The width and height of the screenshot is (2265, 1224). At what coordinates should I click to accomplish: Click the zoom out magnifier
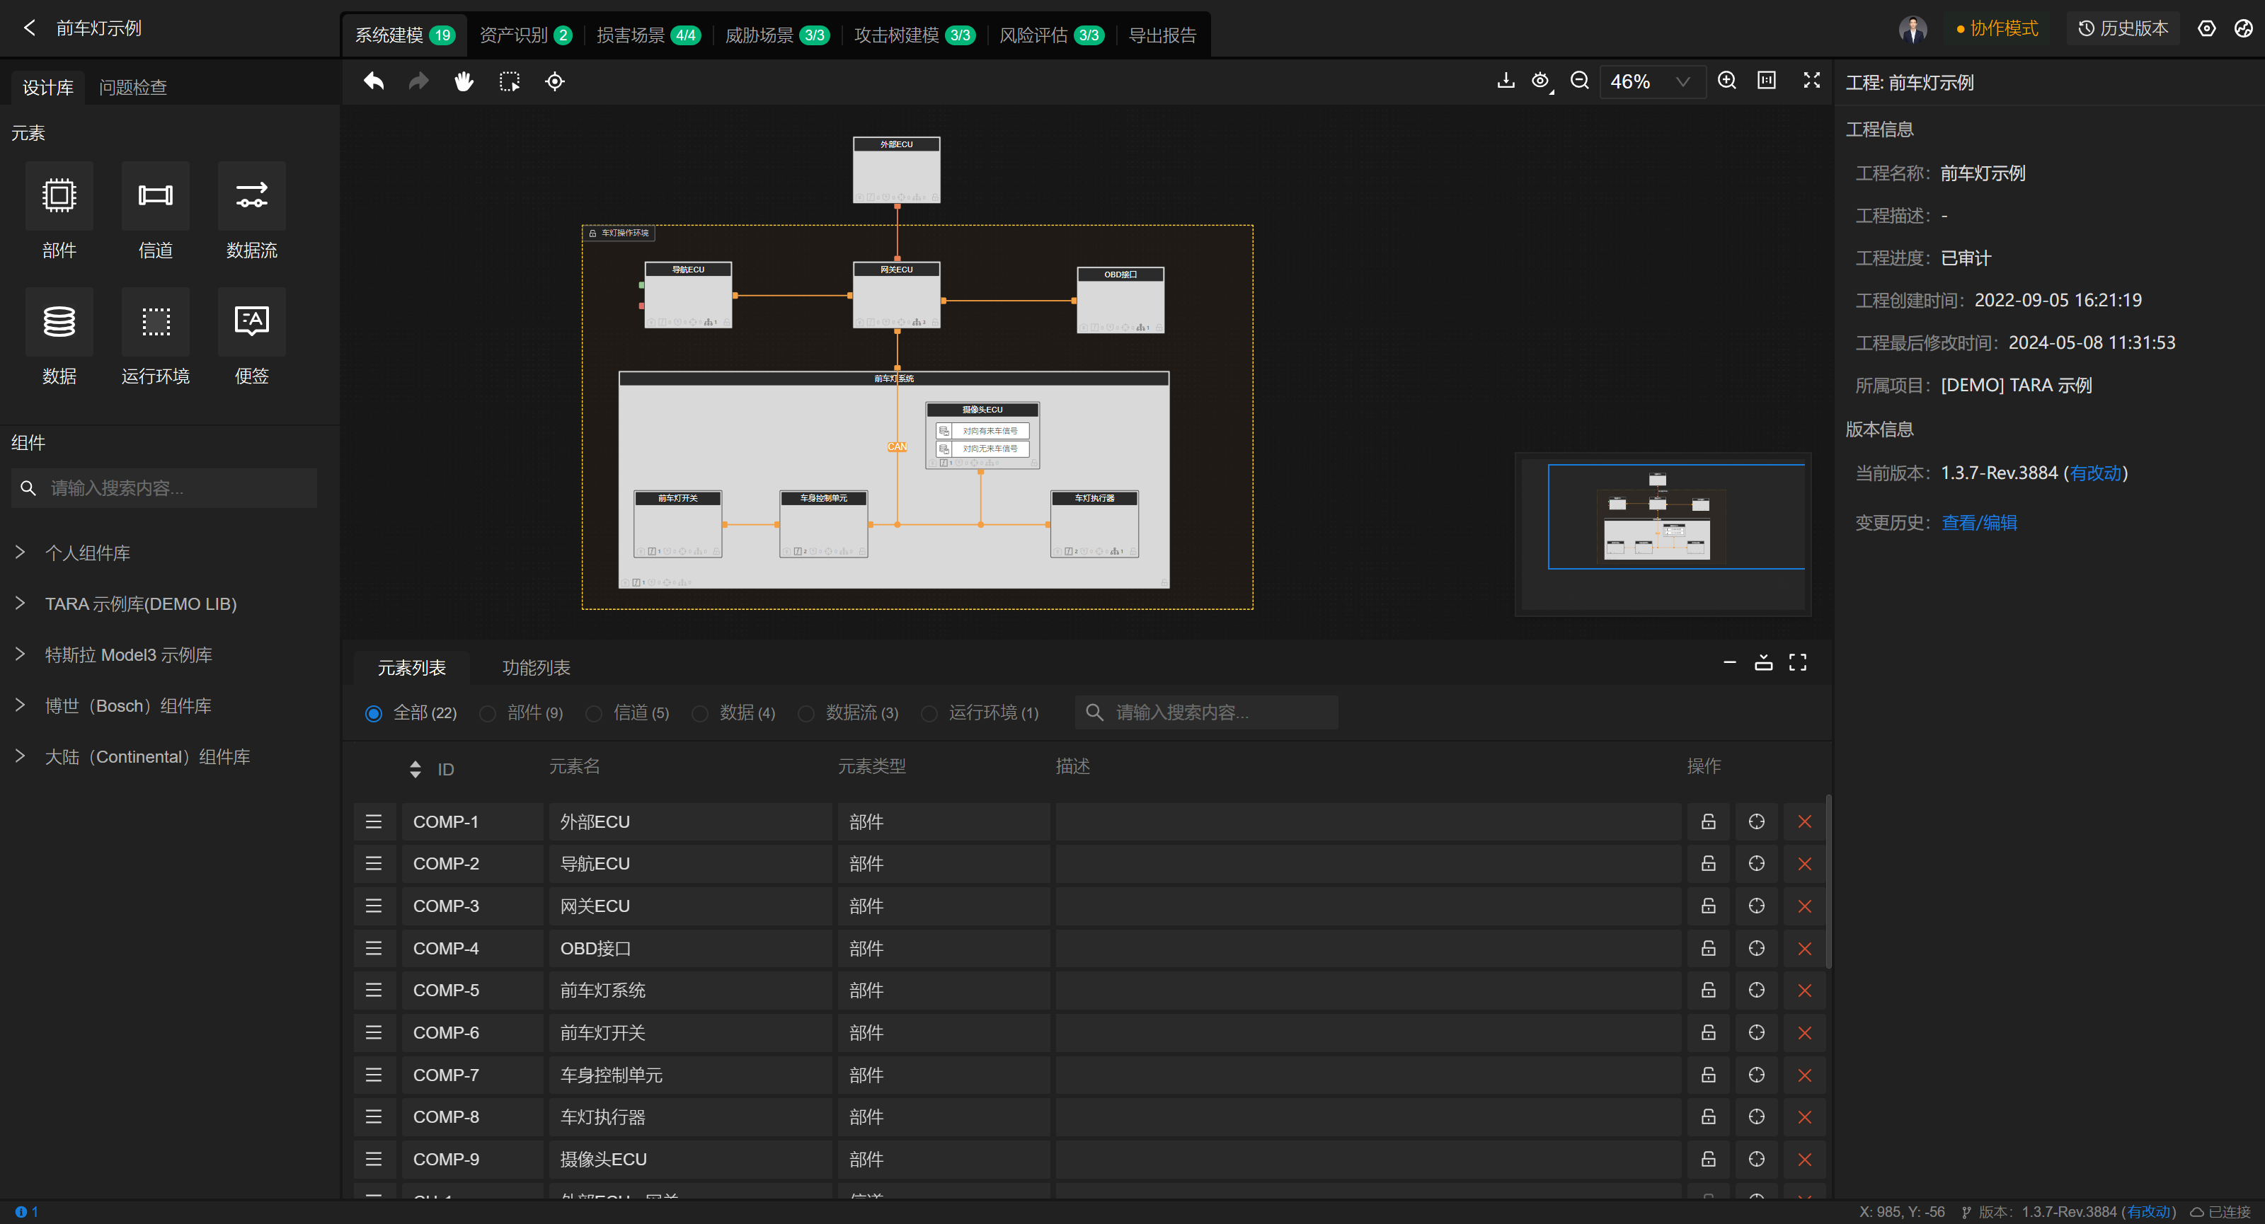(x=1579, y=81)
